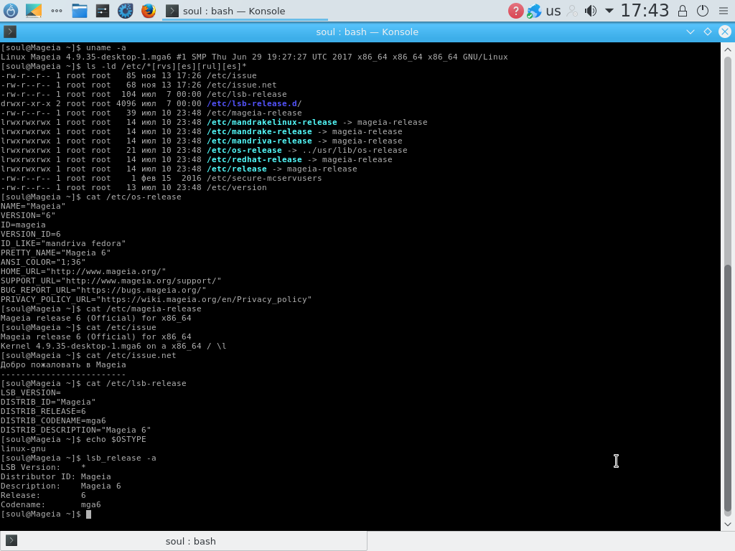735x551 pixels.
Task: Click '/etc/os-release' symlink in listing
Action: pyautogui.click(x=244, y=151)
